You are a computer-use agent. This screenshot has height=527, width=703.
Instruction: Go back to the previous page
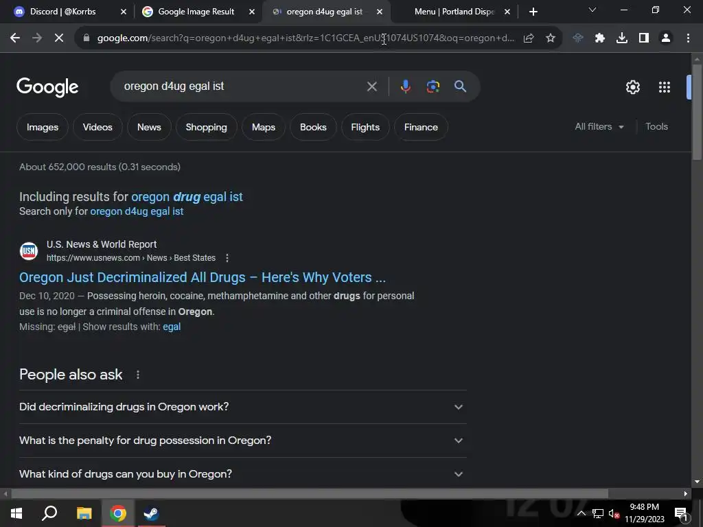[15, 38]
